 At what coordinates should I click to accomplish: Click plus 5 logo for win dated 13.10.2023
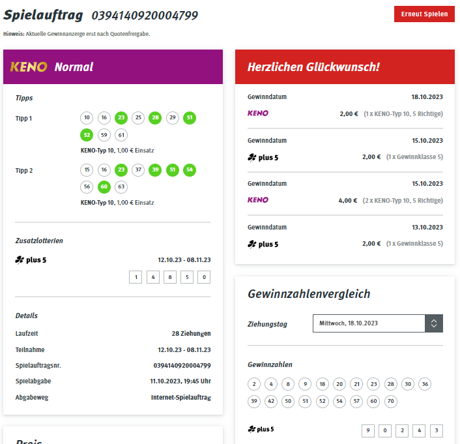point(263,244)
